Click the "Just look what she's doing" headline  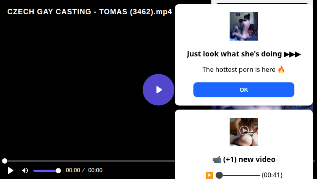coord(234,54)
